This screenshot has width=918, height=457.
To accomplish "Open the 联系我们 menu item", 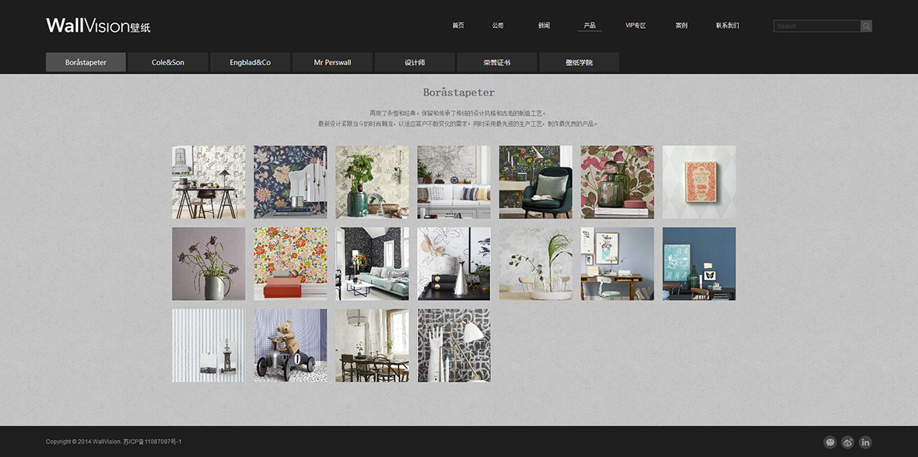I will click(727, 26).
